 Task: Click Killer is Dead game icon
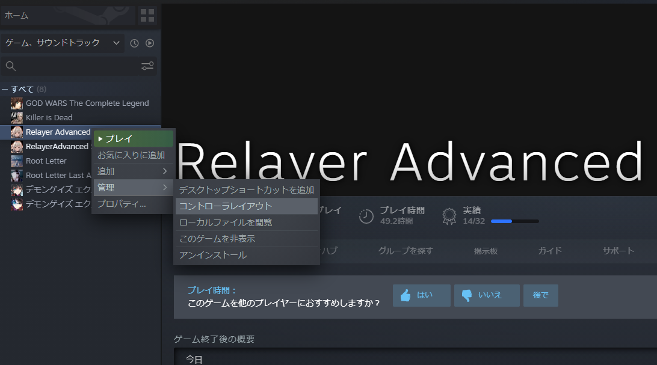tap(17, 118)
